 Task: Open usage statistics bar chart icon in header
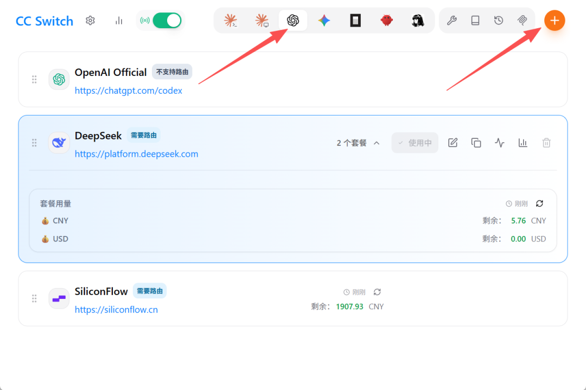119,21
